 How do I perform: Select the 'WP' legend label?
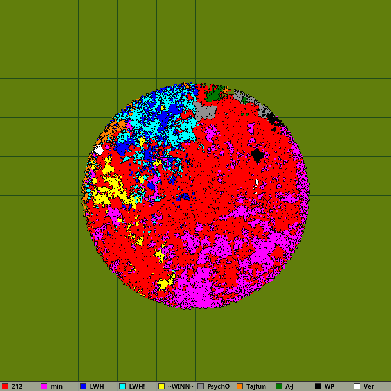(329, 386)
